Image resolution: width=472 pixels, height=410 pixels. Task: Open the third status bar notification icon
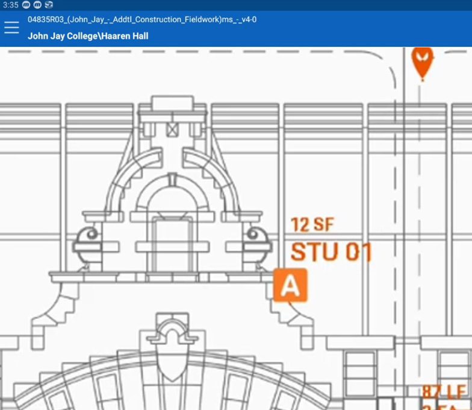pos(49,5)
